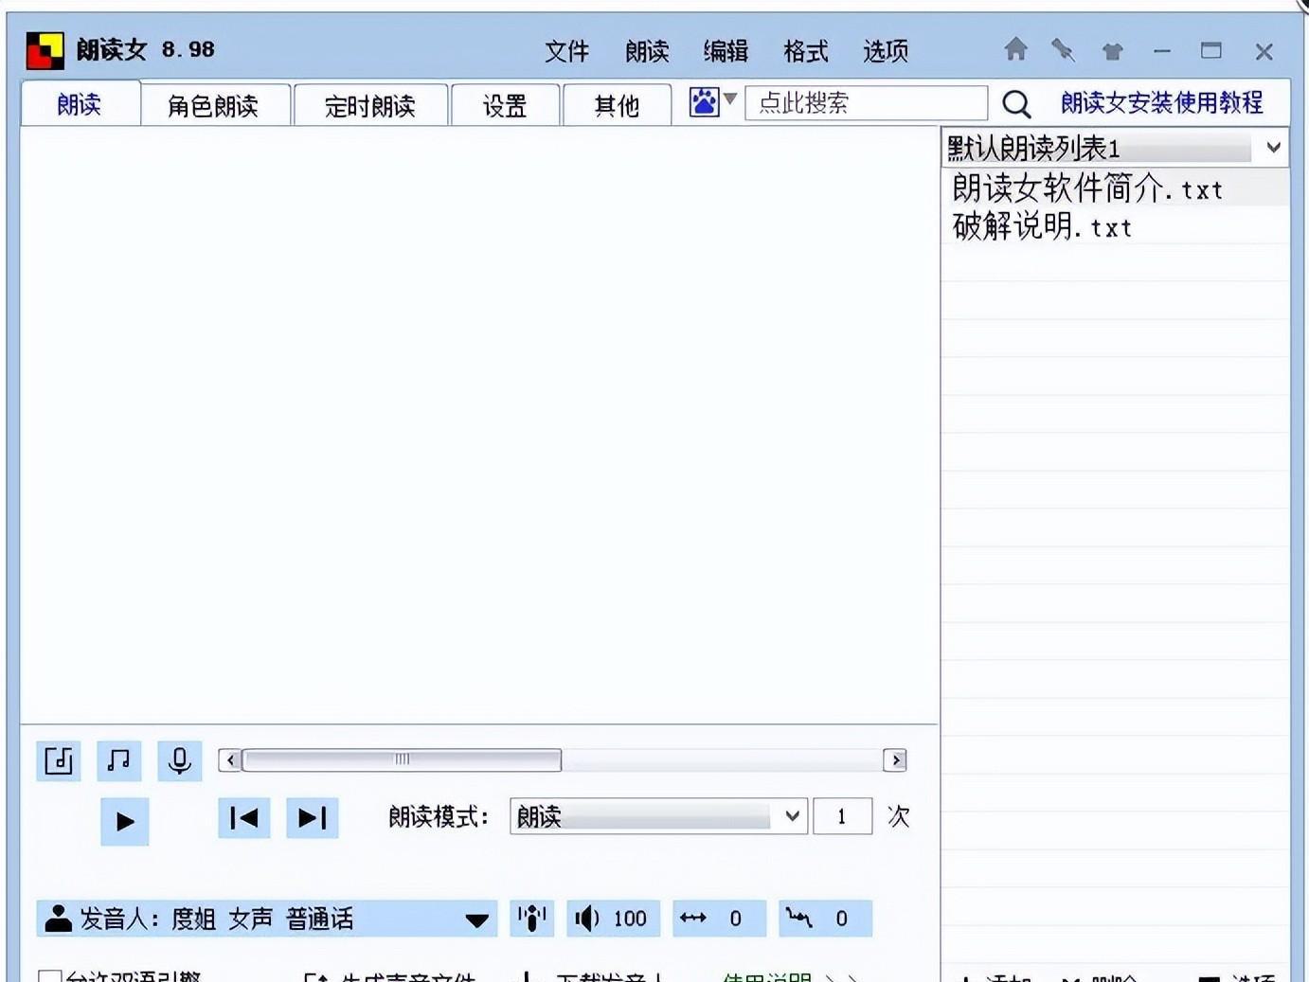This screenshot has height=982, width=1309.
Task: Click the voice test speaker icon
Action: click(x=532, y=919)
